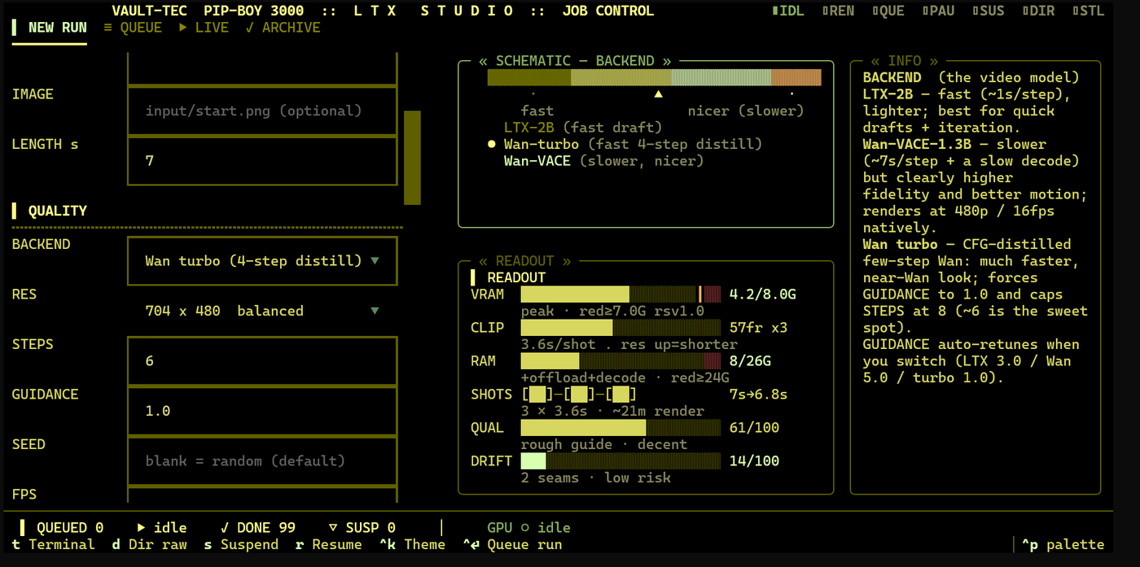Open the QUEUE tab
The image size is (1140, 567).
point(133,28)
